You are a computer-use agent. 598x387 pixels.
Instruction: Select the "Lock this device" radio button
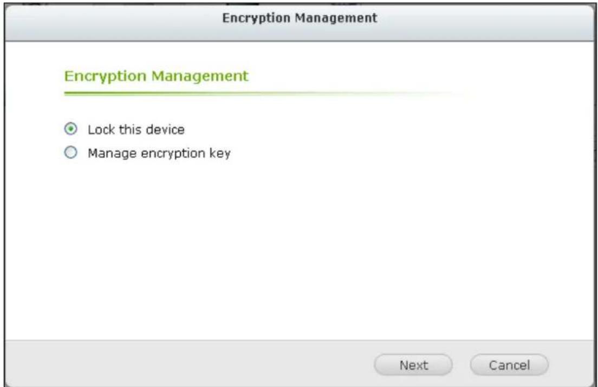click(x=70, y=130)
